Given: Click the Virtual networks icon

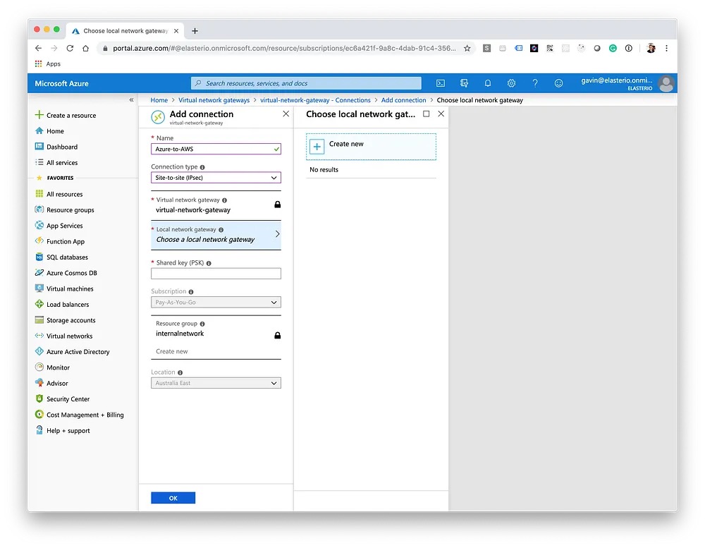Looking at the screenshot, I should coord(39,336).
